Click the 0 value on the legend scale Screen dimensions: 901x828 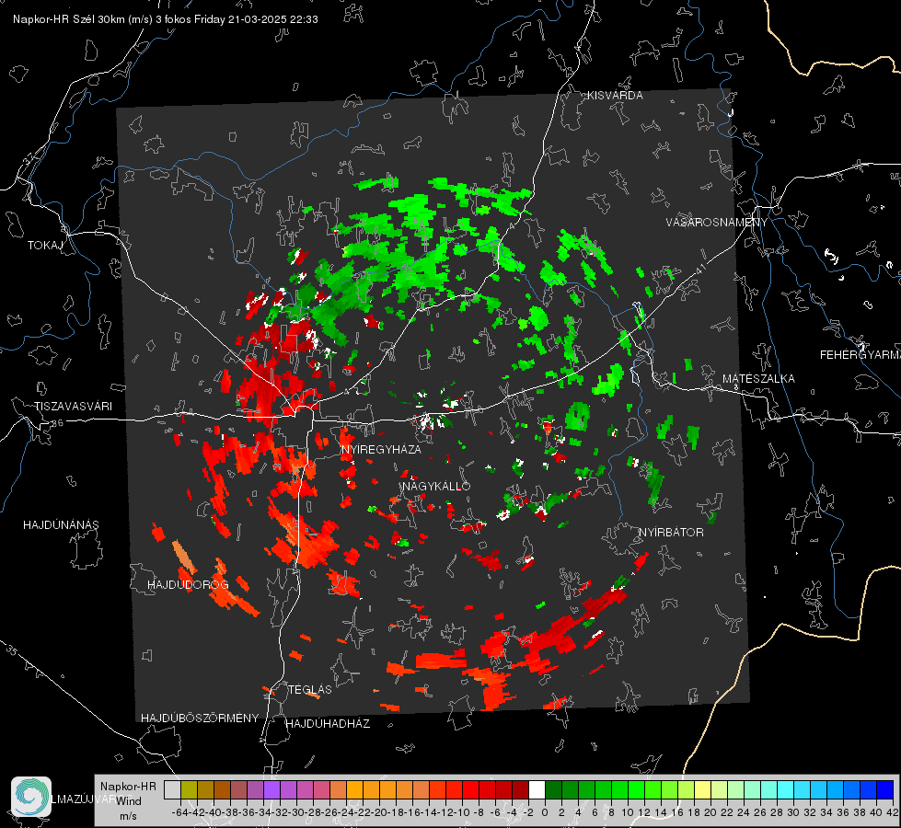point(545,812)
